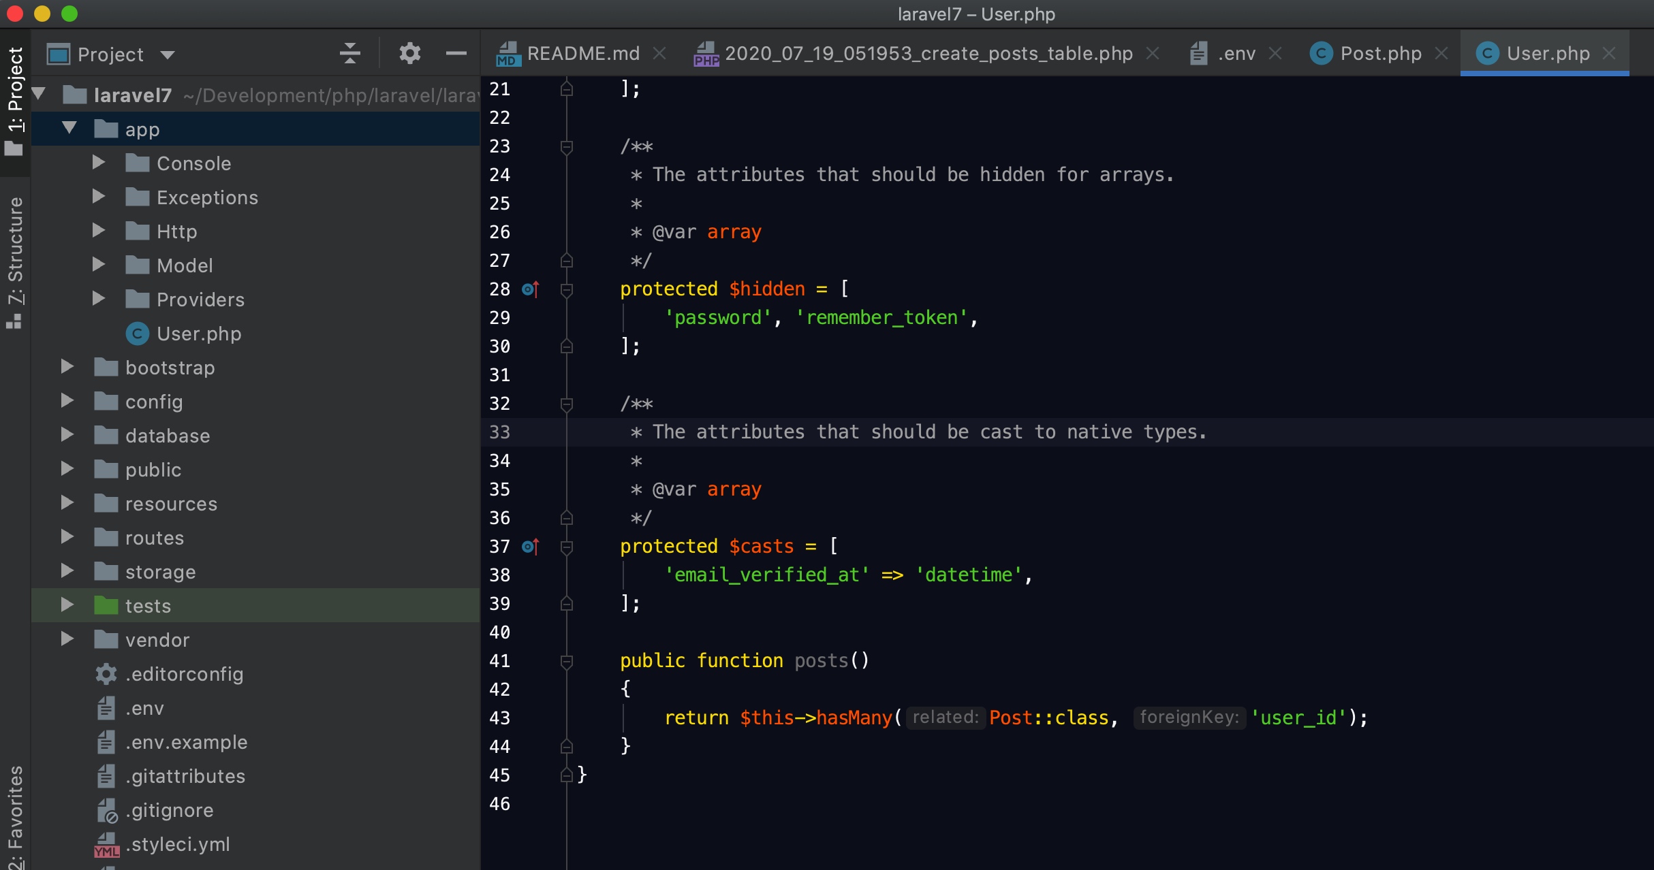Click the 'email_verified_at' string
Image resolution: width=1654 pixels, height=870 pixels.
coord(767,575)
